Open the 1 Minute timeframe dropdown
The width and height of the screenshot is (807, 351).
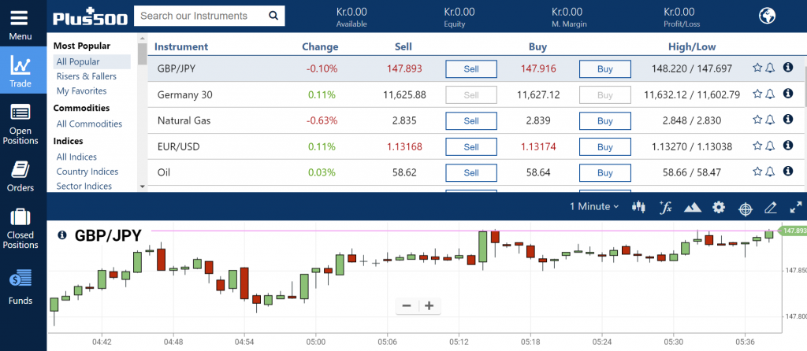coord(593,207)
